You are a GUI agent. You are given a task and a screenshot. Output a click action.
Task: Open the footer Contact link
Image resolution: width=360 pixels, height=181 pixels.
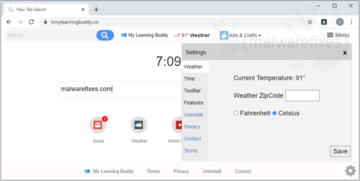pos(243,171)
